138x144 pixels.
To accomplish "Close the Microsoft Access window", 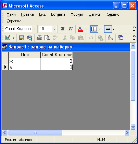I will click(133, 5).
